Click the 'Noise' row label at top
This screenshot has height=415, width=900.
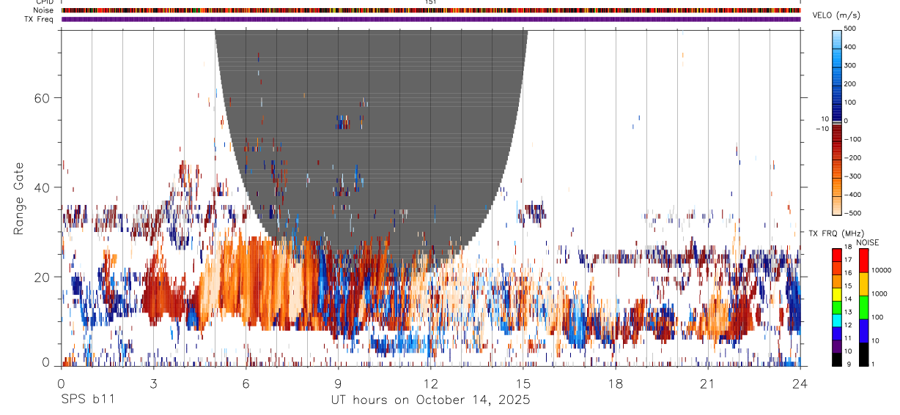click(44, 10)
